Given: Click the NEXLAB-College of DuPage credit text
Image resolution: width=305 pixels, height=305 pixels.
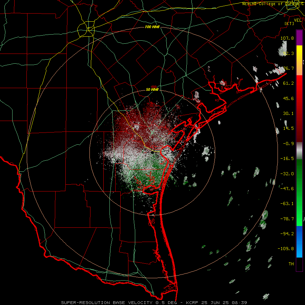Looking at the screenshot, I should click(x=273, y=4).
